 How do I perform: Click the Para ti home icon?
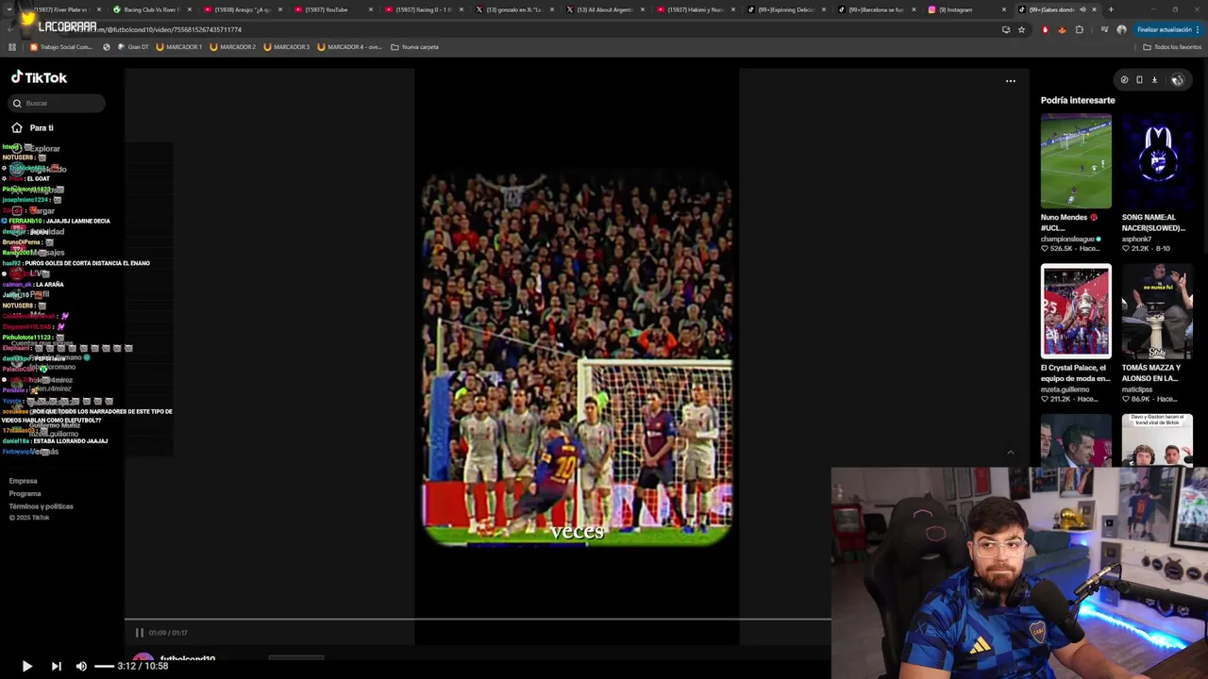tap(17, 127)
